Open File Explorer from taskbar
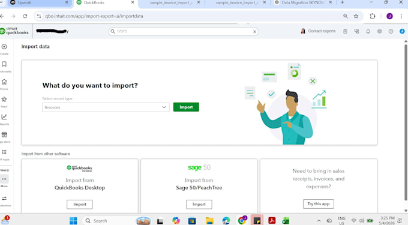Image resolution: width=408 pixels, height=225 pixels. point(209,221)
